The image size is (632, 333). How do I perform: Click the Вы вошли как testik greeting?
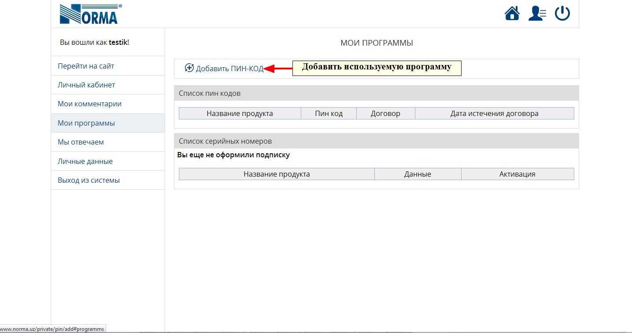coord(94,42)
